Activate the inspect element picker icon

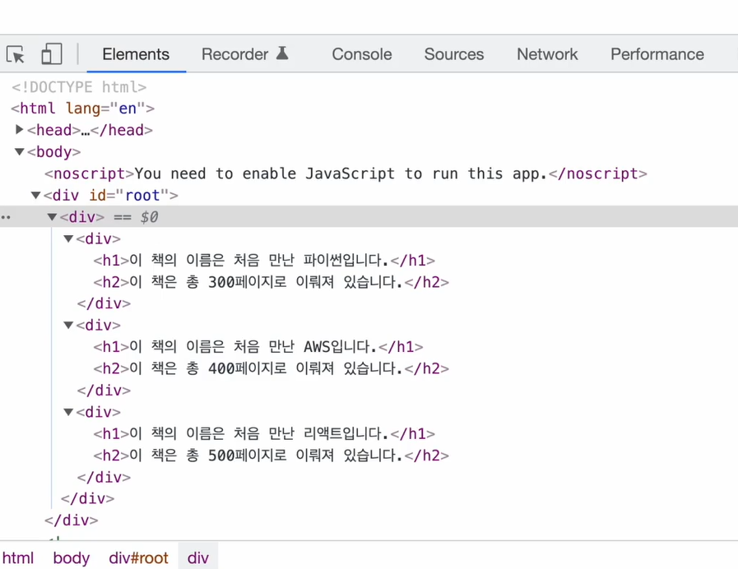(x=16, y=54)
